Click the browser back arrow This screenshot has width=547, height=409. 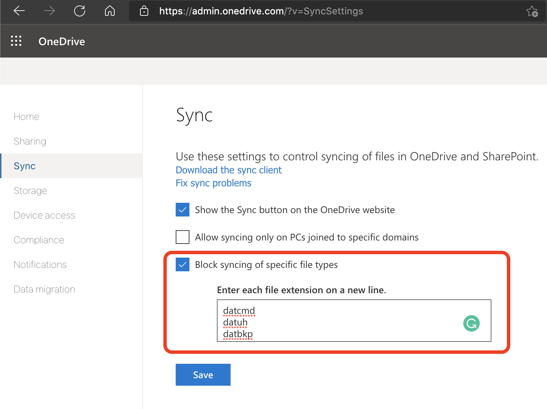(x=19, y=11)
